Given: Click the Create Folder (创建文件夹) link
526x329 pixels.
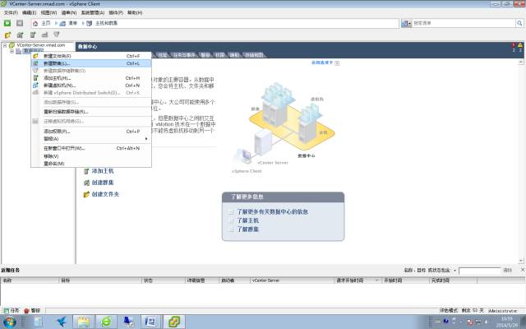Looking at the screenshot, I should (105, 194).
